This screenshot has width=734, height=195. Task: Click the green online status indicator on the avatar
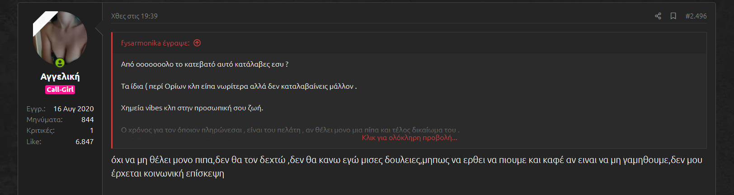coord(60,63)
